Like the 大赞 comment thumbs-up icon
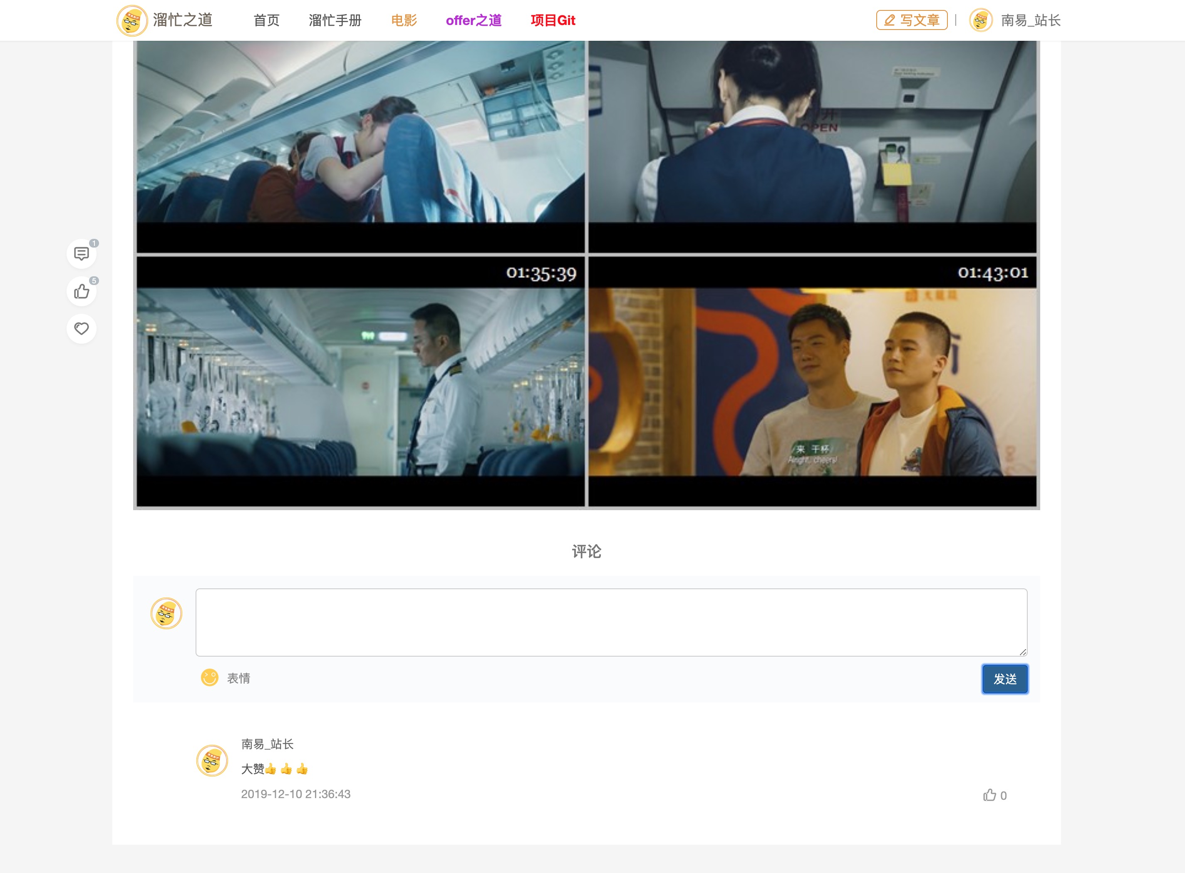The height and width of the screenshot is (873, 1185). click(989, 795)
